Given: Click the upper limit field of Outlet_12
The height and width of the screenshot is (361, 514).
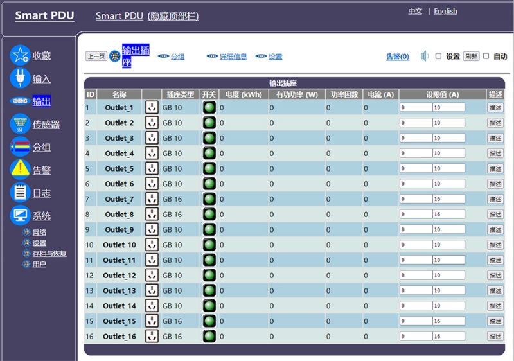Looking at the screenshot, I should point(448,275).
